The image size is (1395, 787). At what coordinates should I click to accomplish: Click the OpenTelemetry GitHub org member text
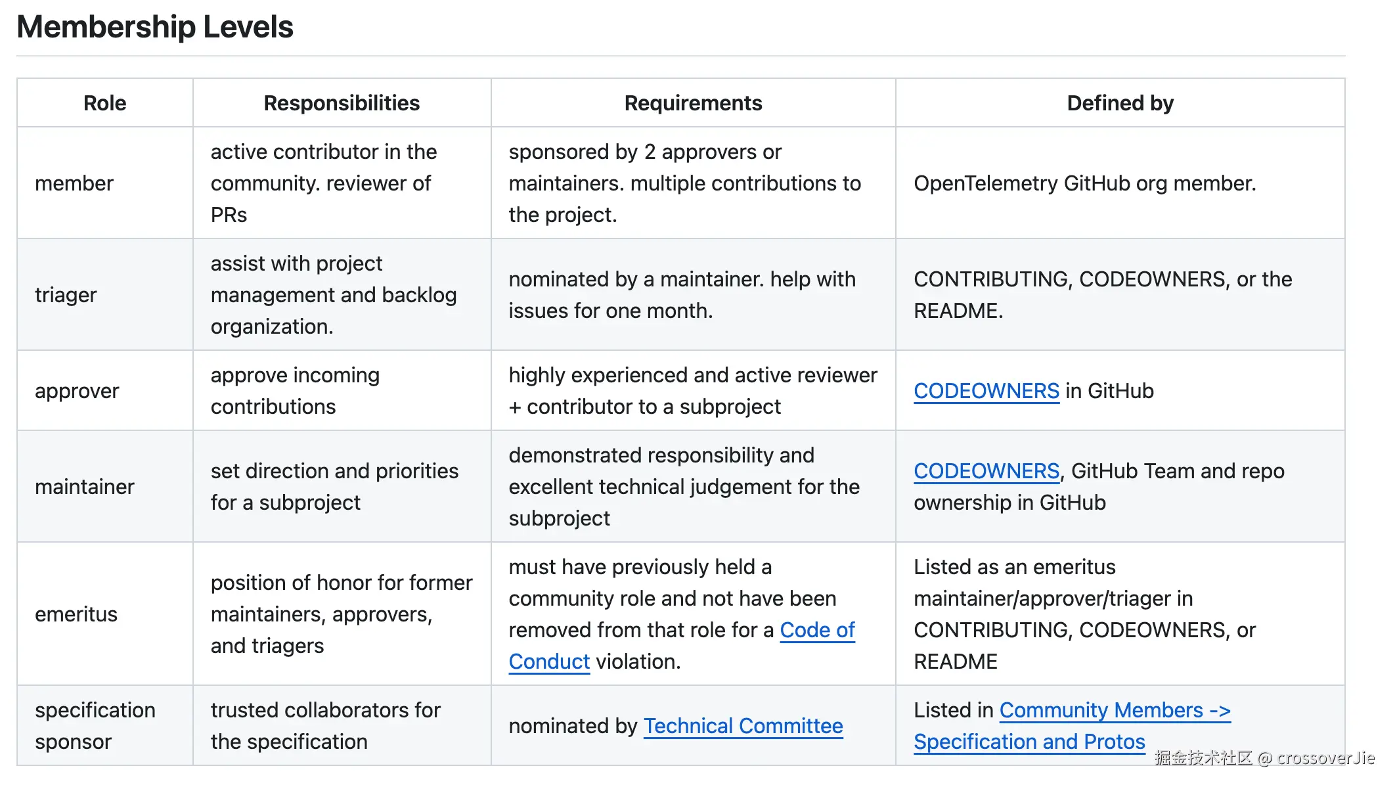(x=1084, y=183)
